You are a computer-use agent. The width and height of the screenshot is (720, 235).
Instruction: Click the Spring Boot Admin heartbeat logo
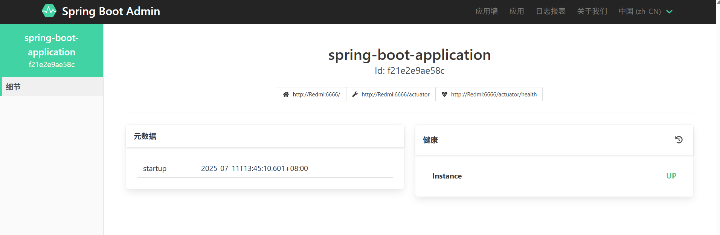(49, 11)
